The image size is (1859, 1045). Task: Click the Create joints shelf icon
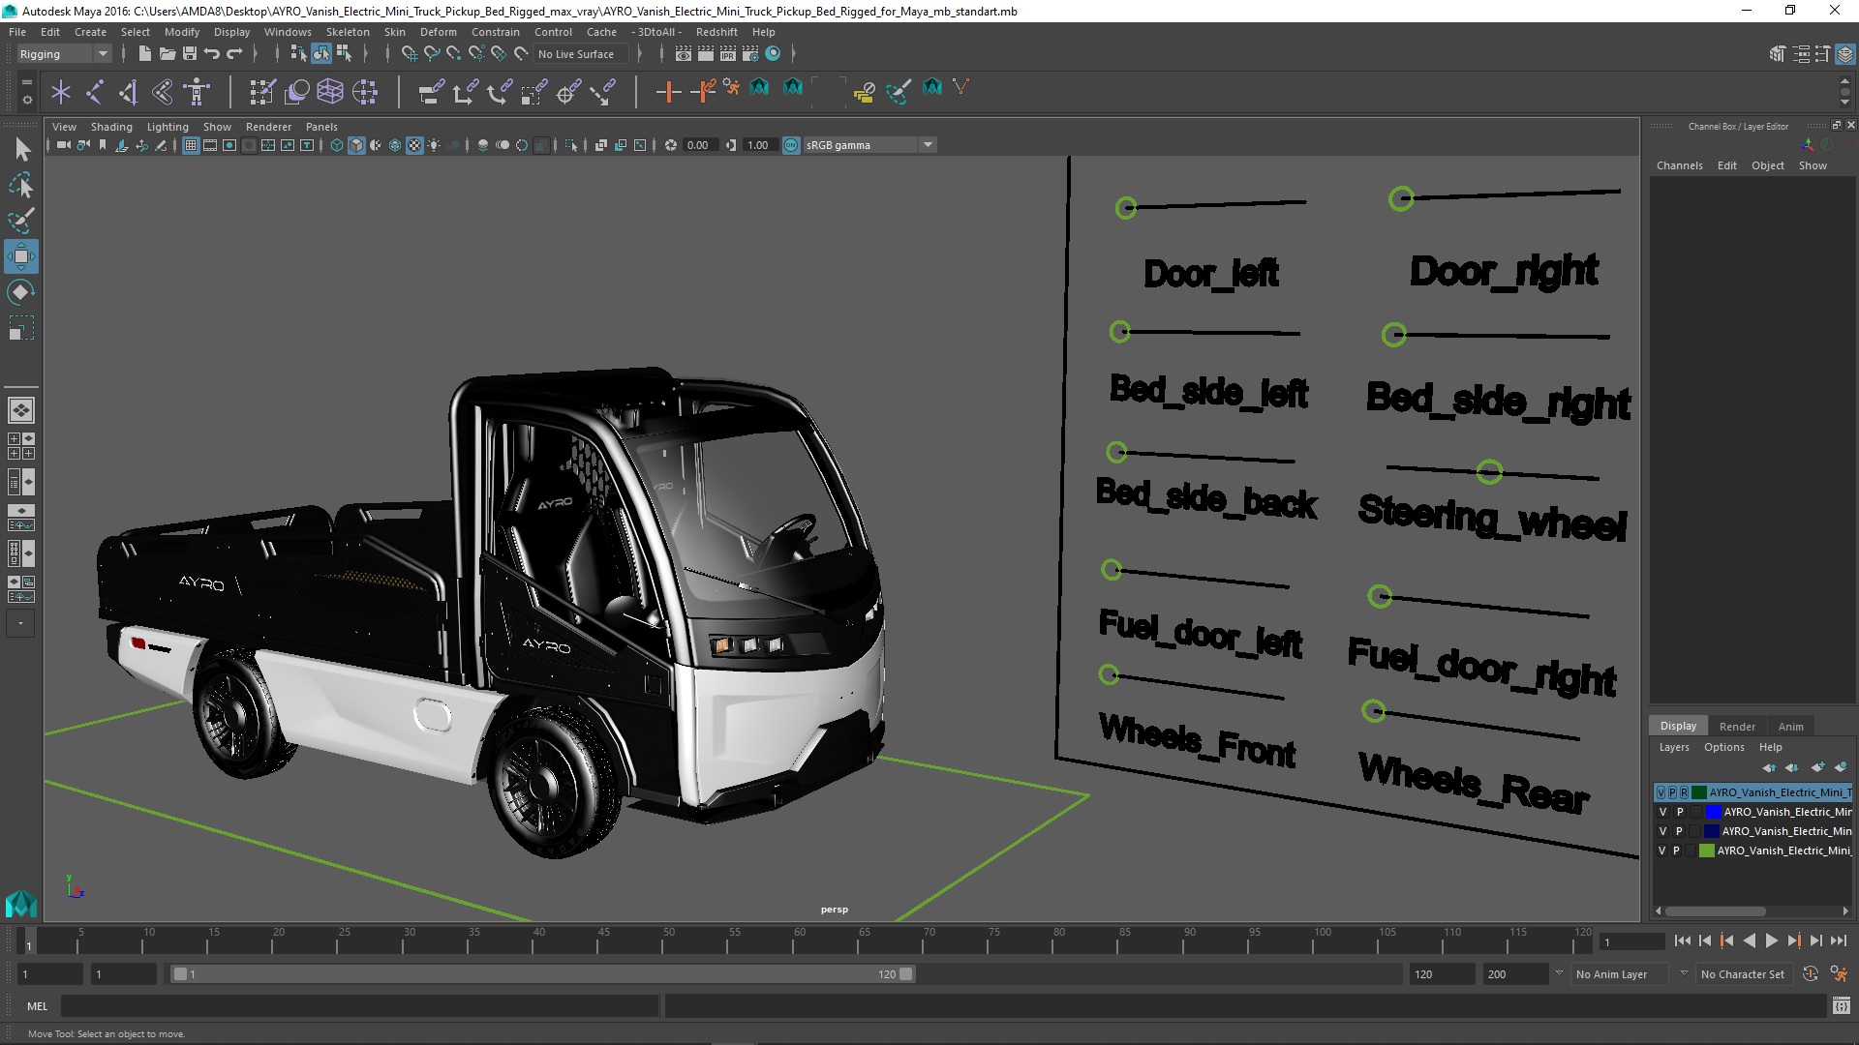(x=95, y=92)
